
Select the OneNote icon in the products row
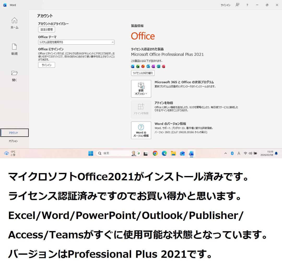click(x=153, y=66)
